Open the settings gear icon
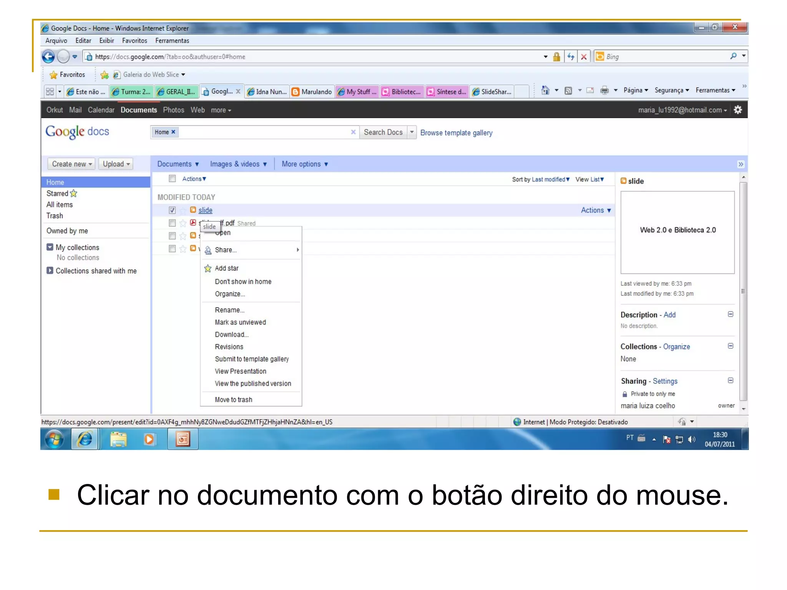Image resolution: width=787 pixels, height=590 pixels. point(738,110)
